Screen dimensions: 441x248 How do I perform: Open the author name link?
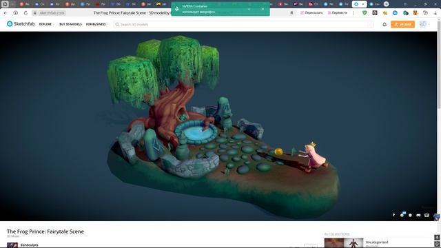point(29,245)
